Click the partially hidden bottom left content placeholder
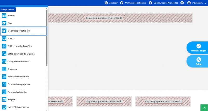The height and width of the screenshot is (111, 208). pos(60,101)
